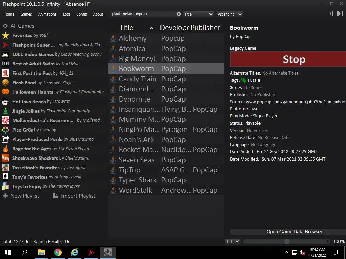Open Tony's Favorites playlist icon
This screenshot has width=346, height=259.
click(x=5, y=177)
